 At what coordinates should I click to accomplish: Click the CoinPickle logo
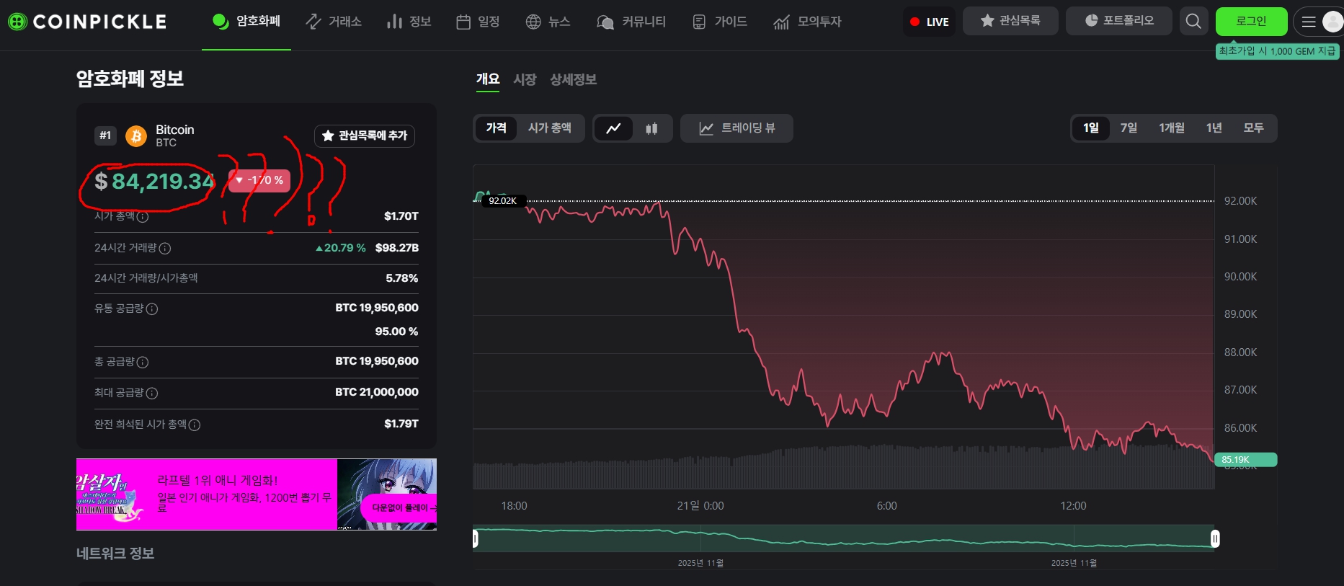87,22
